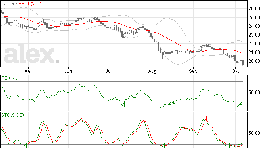Click the Jun month axis label
Viewport: 266px width, 149px height.
tap(68, 71)
